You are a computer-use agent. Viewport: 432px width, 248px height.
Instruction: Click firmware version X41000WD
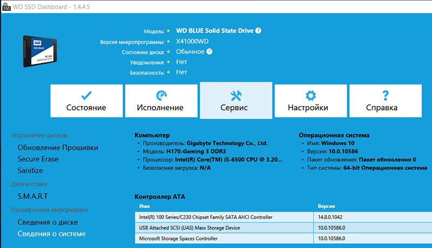click(x=192, y=41)
